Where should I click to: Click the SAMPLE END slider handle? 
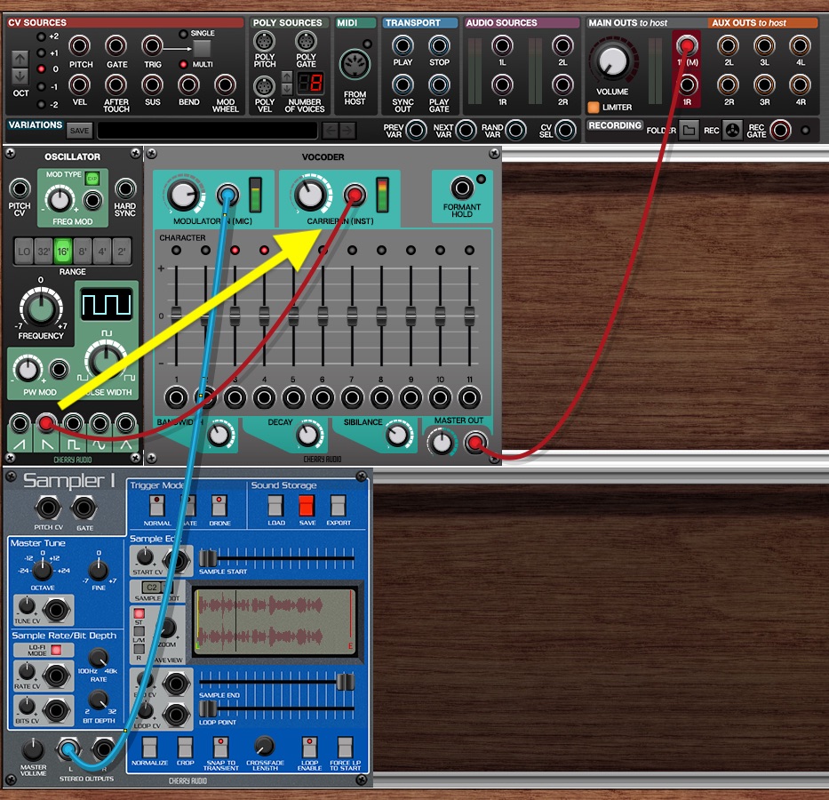(x=346, y=682)
